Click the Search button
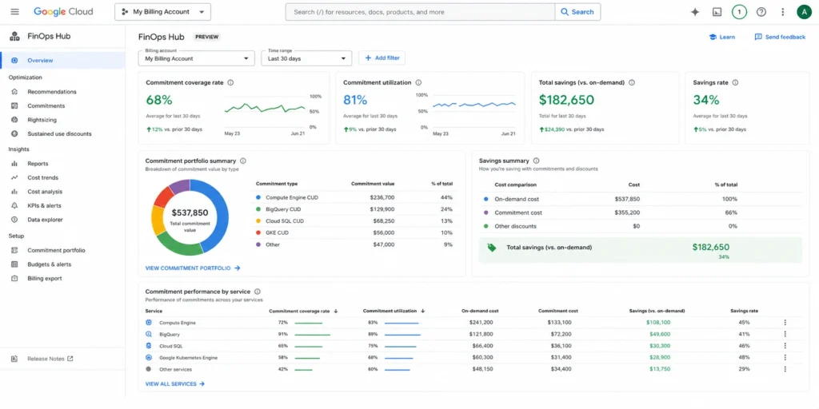The image size is (819, 409). (577, 12)
